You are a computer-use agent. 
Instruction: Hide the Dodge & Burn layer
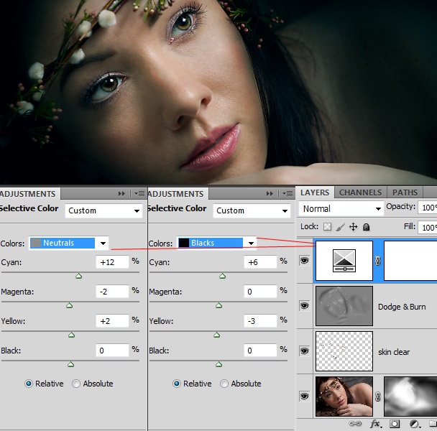tap(304, 305)
